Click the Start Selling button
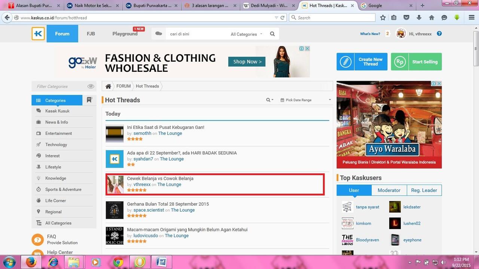The height and width of the screenshot is (269, 479). coord(416,62)
